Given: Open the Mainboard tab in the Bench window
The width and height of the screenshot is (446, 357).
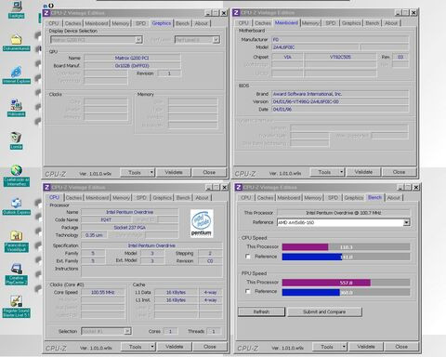Looking at the screenshot, I should [x=289, y=197].
